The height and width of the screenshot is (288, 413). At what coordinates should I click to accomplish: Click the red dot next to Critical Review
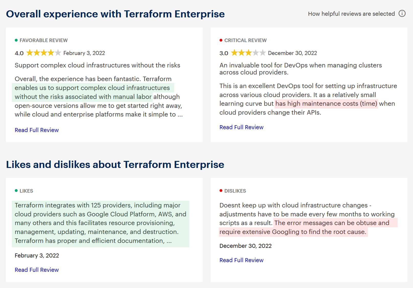pyautogui.click(x=221, y=40)
